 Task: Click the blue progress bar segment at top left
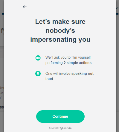tap(3, 14)
